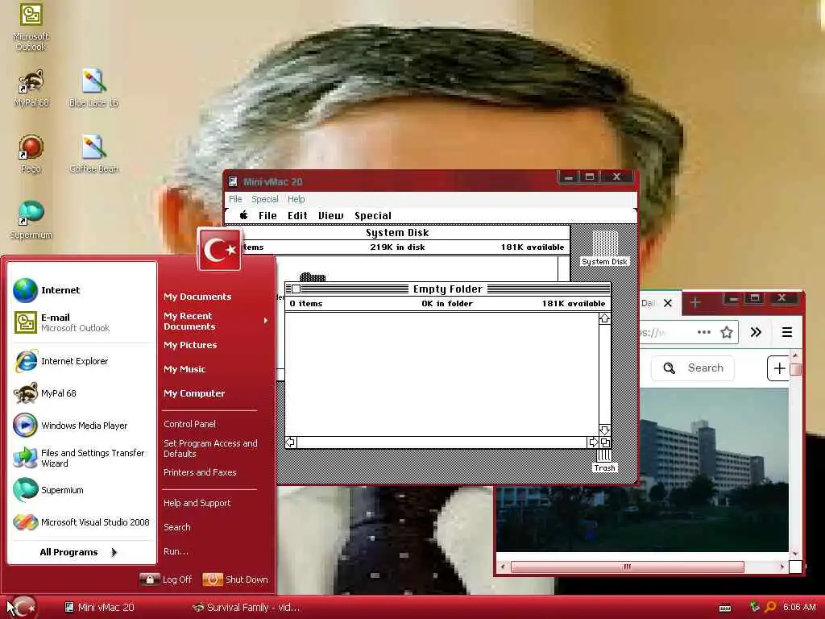Screen dimensions: 825x619
Task: Open the Mac Edit menu
Action: pos(297,215)
